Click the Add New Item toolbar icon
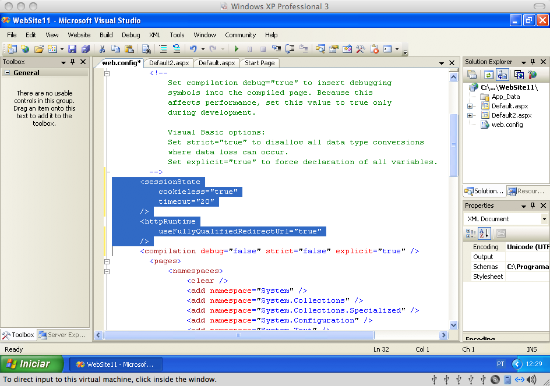Screen dimensions: 550x386 pos(52,49)
